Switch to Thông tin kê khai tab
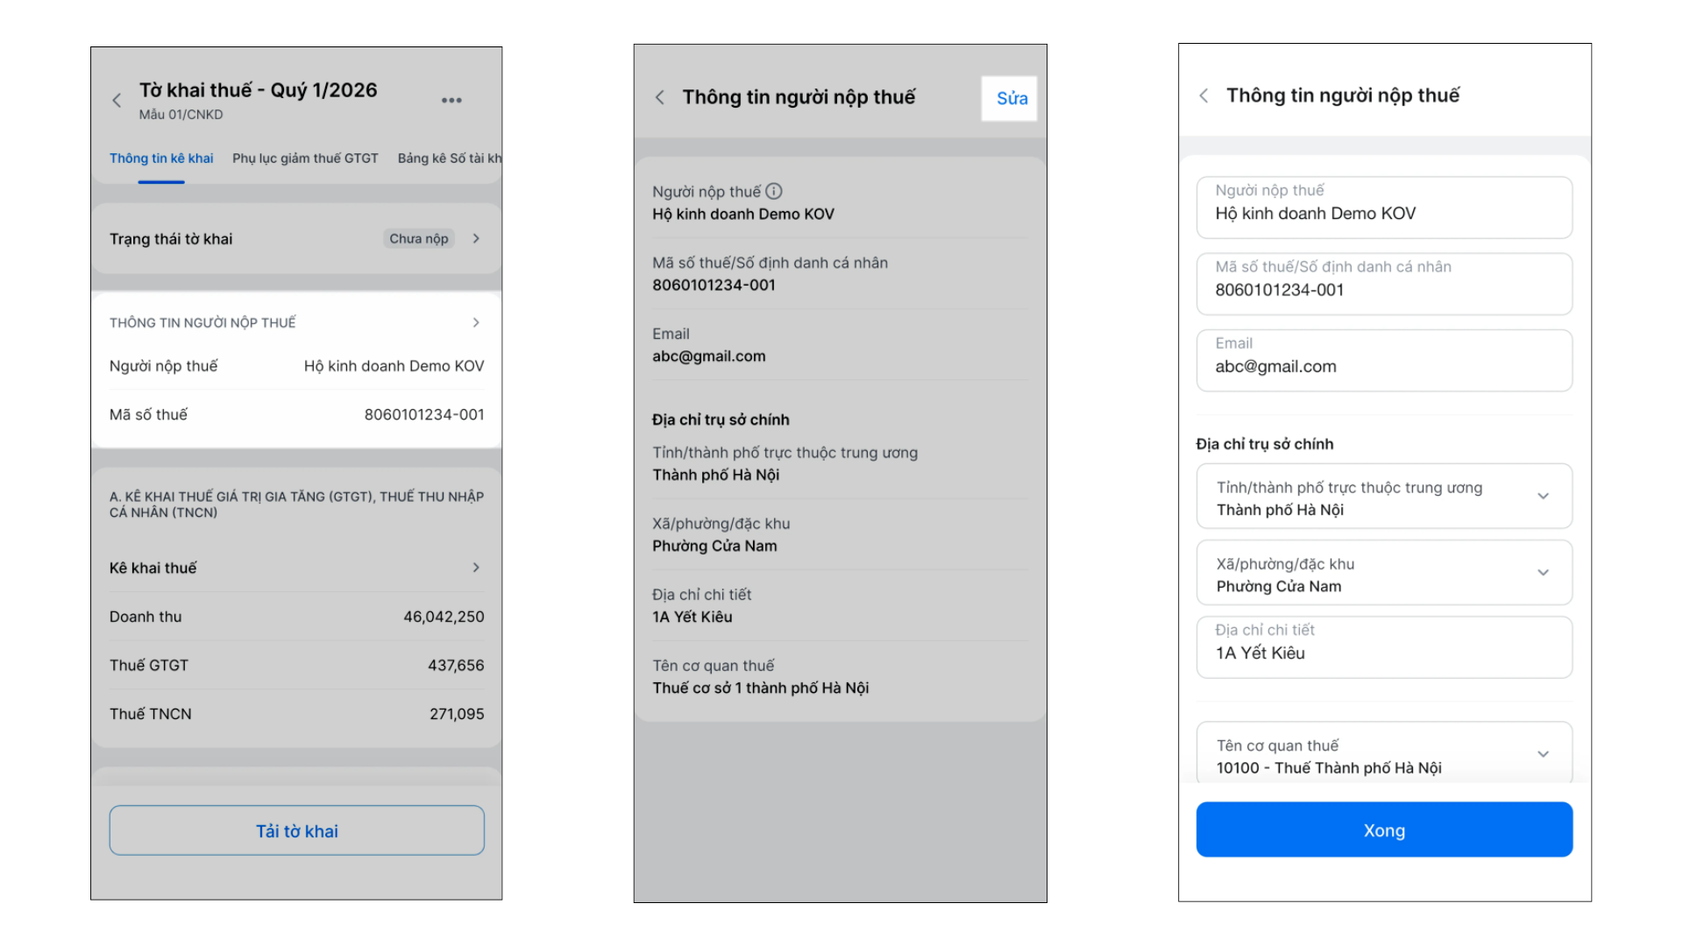This screenshot has height=946, width=1683. [161, 159]
